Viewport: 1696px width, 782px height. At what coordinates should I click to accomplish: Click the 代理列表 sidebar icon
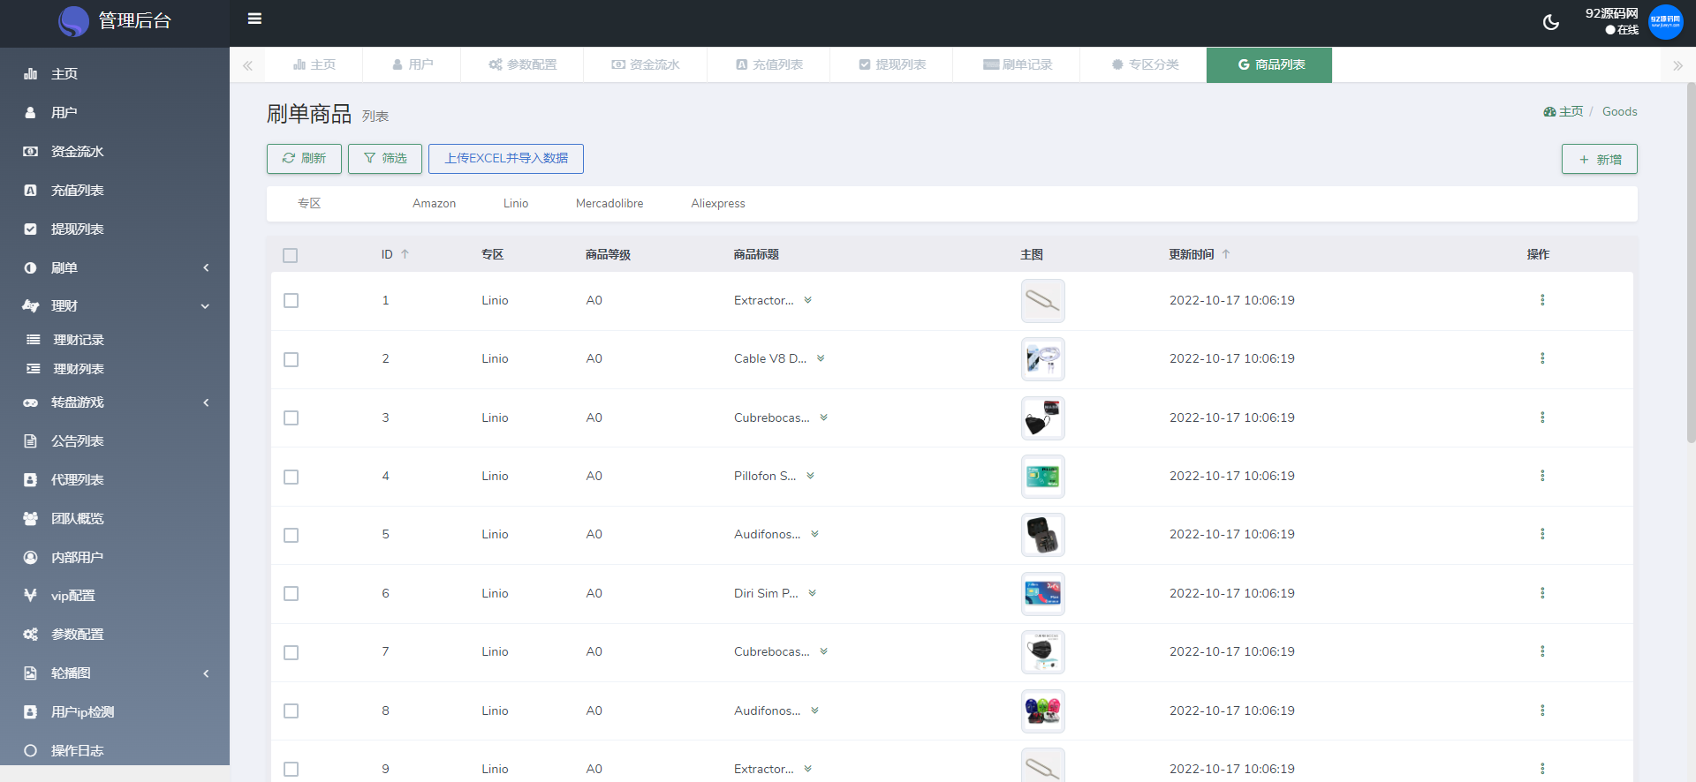click(x=31, y=480)
